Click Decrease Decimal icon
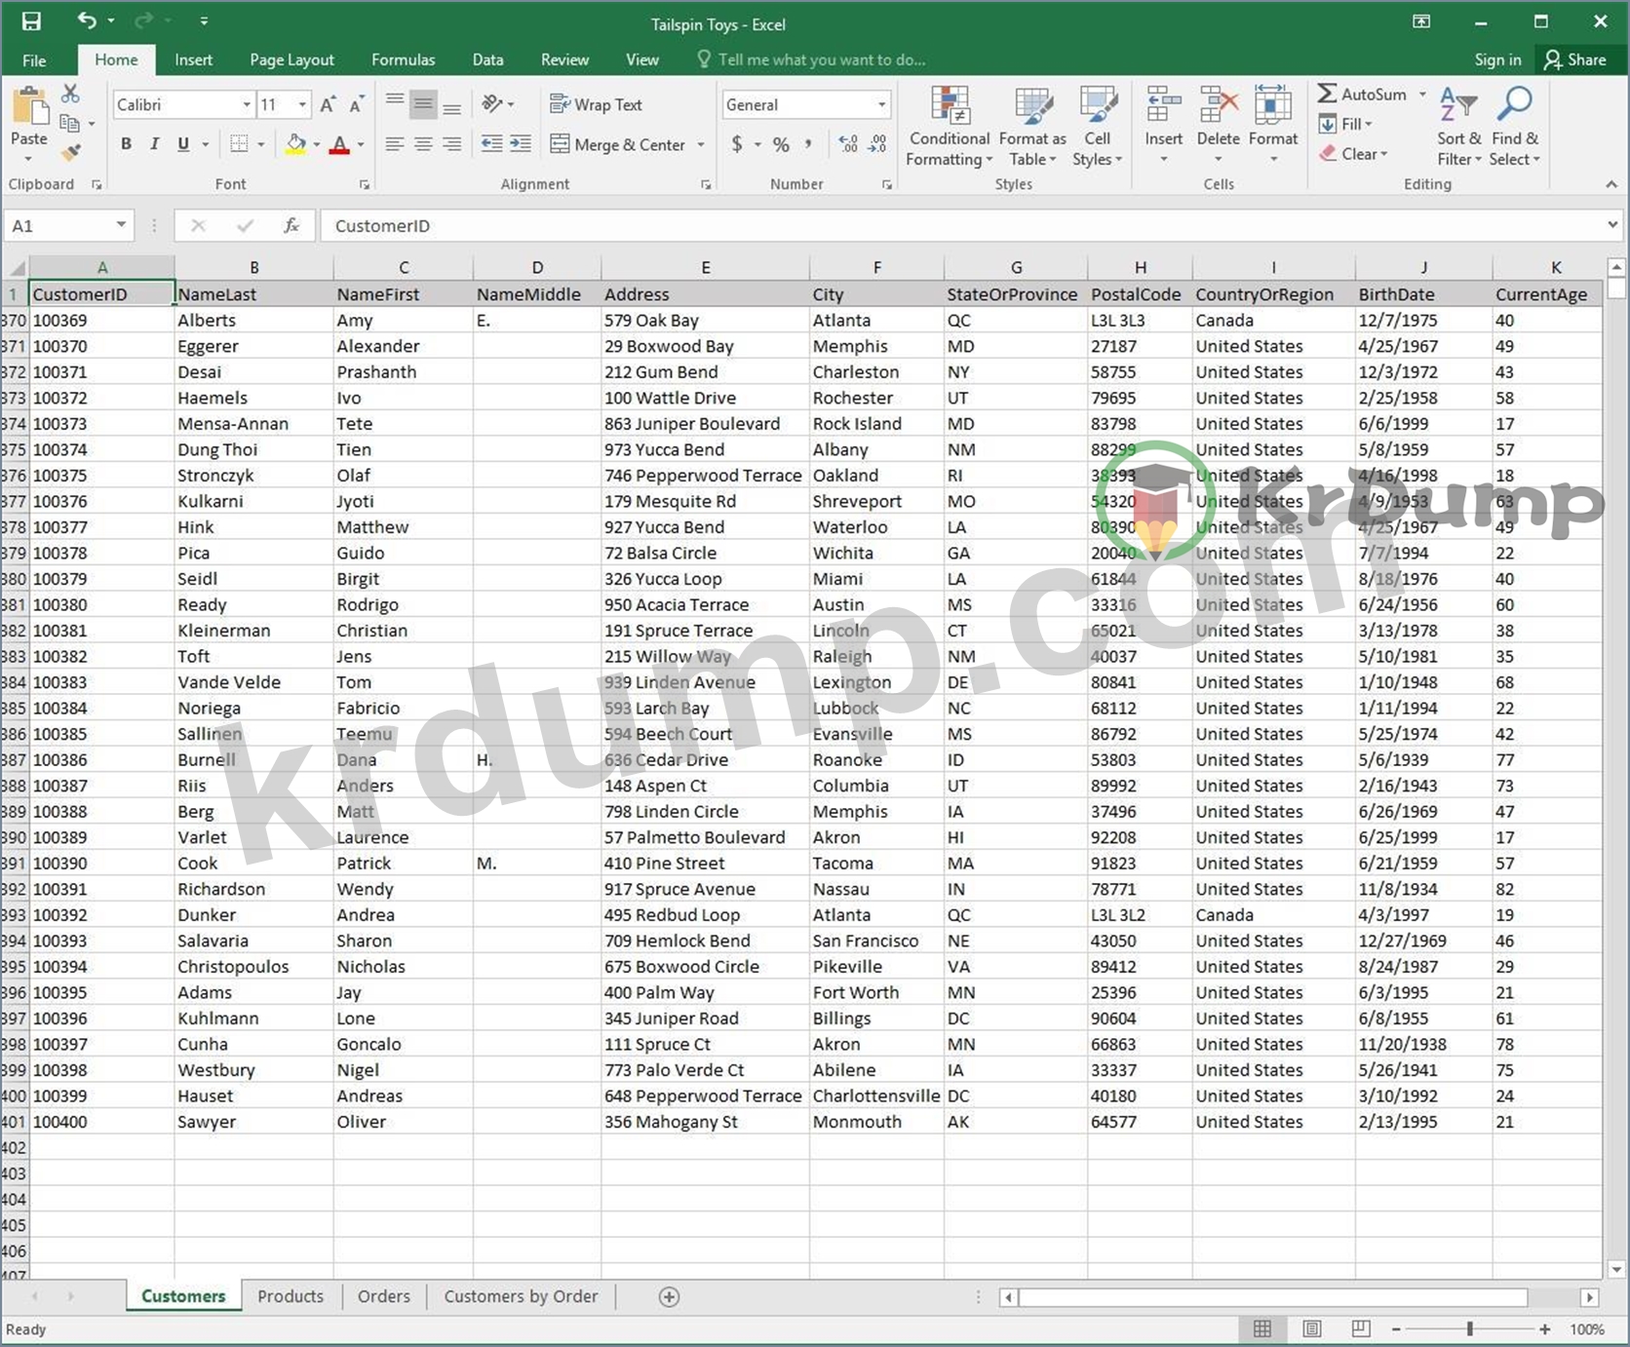The height and width of the screenshot is (1347, 1630). pyautogui.click(x=878, y=144)
